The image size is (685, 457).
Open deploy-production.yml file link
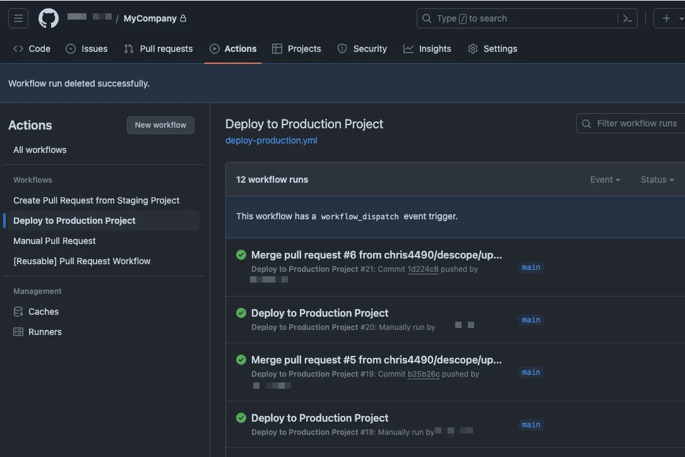coord(271,140)
